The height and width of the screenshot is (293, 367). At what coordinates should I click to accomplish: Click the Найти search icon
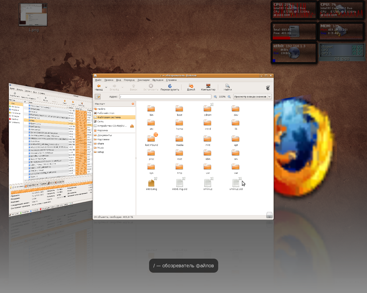point(228,86)
